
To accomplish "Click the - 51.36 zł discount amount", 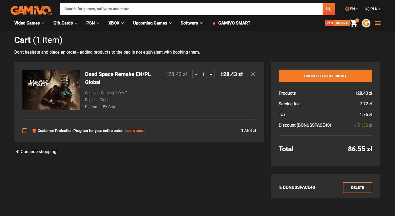I will point(363,125).
